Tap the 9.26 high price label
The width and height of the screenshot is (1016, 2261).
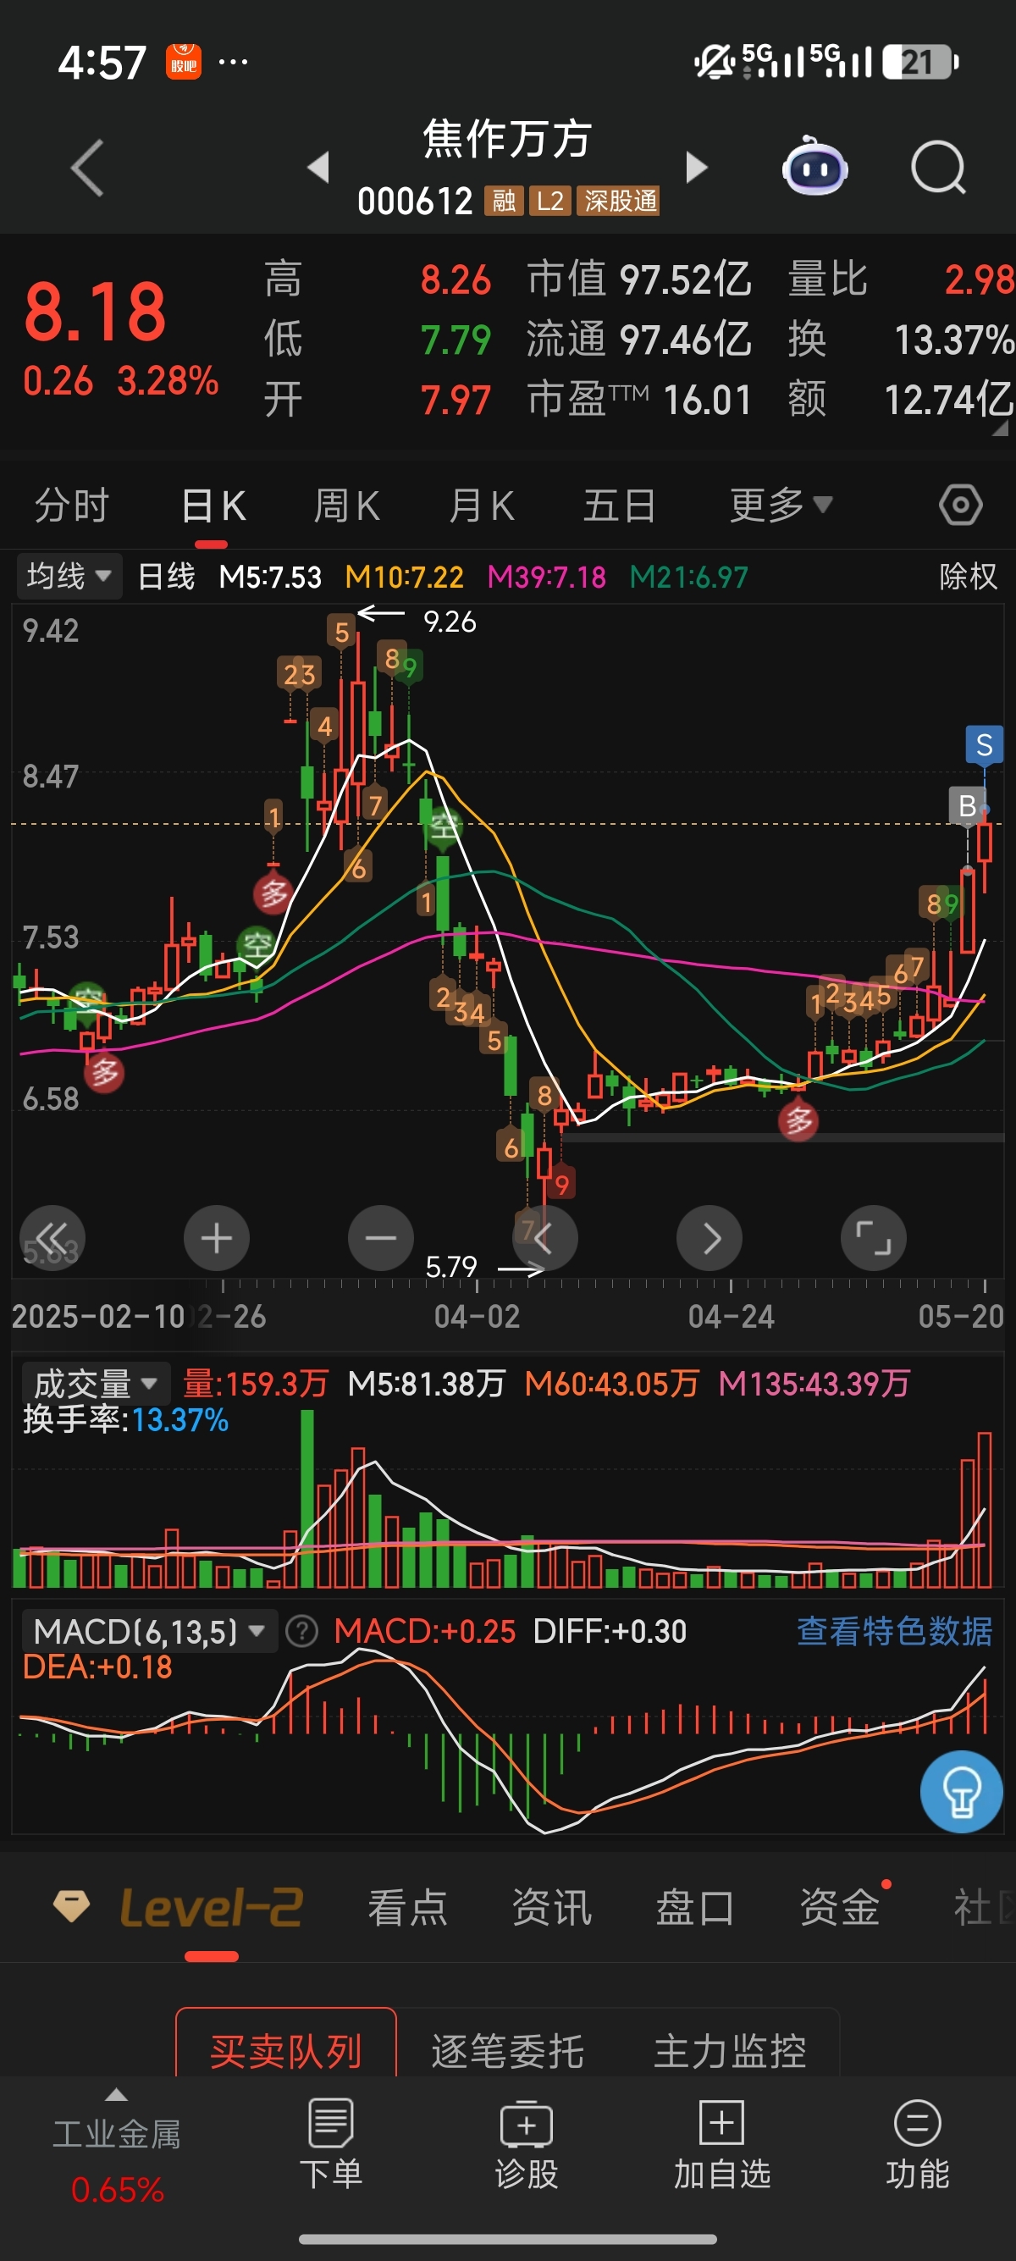pos(450,622)
